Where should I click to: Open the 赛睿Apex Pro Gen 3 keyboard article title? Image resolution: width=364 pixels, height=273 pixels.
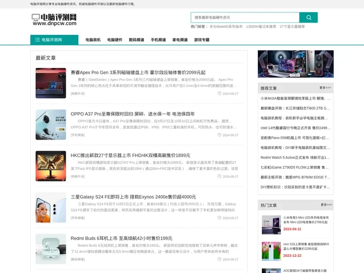pyautogui.click(x=138, y=72)
